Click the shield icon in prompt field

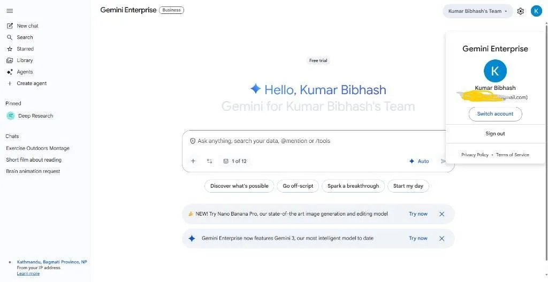click(x=193, y=141)
